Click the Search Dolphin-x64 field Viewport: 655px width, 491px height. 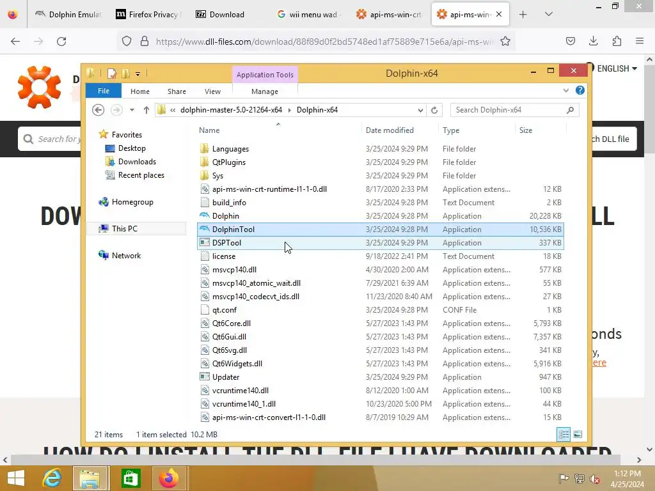pos(515,110)
